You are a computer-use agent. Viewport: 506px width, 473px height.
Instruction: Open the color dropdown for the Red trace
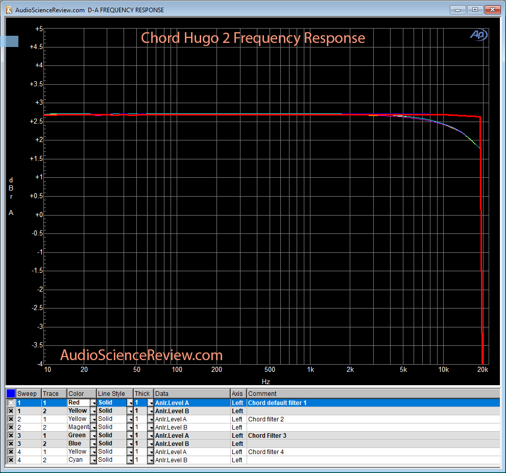(93, 403)
